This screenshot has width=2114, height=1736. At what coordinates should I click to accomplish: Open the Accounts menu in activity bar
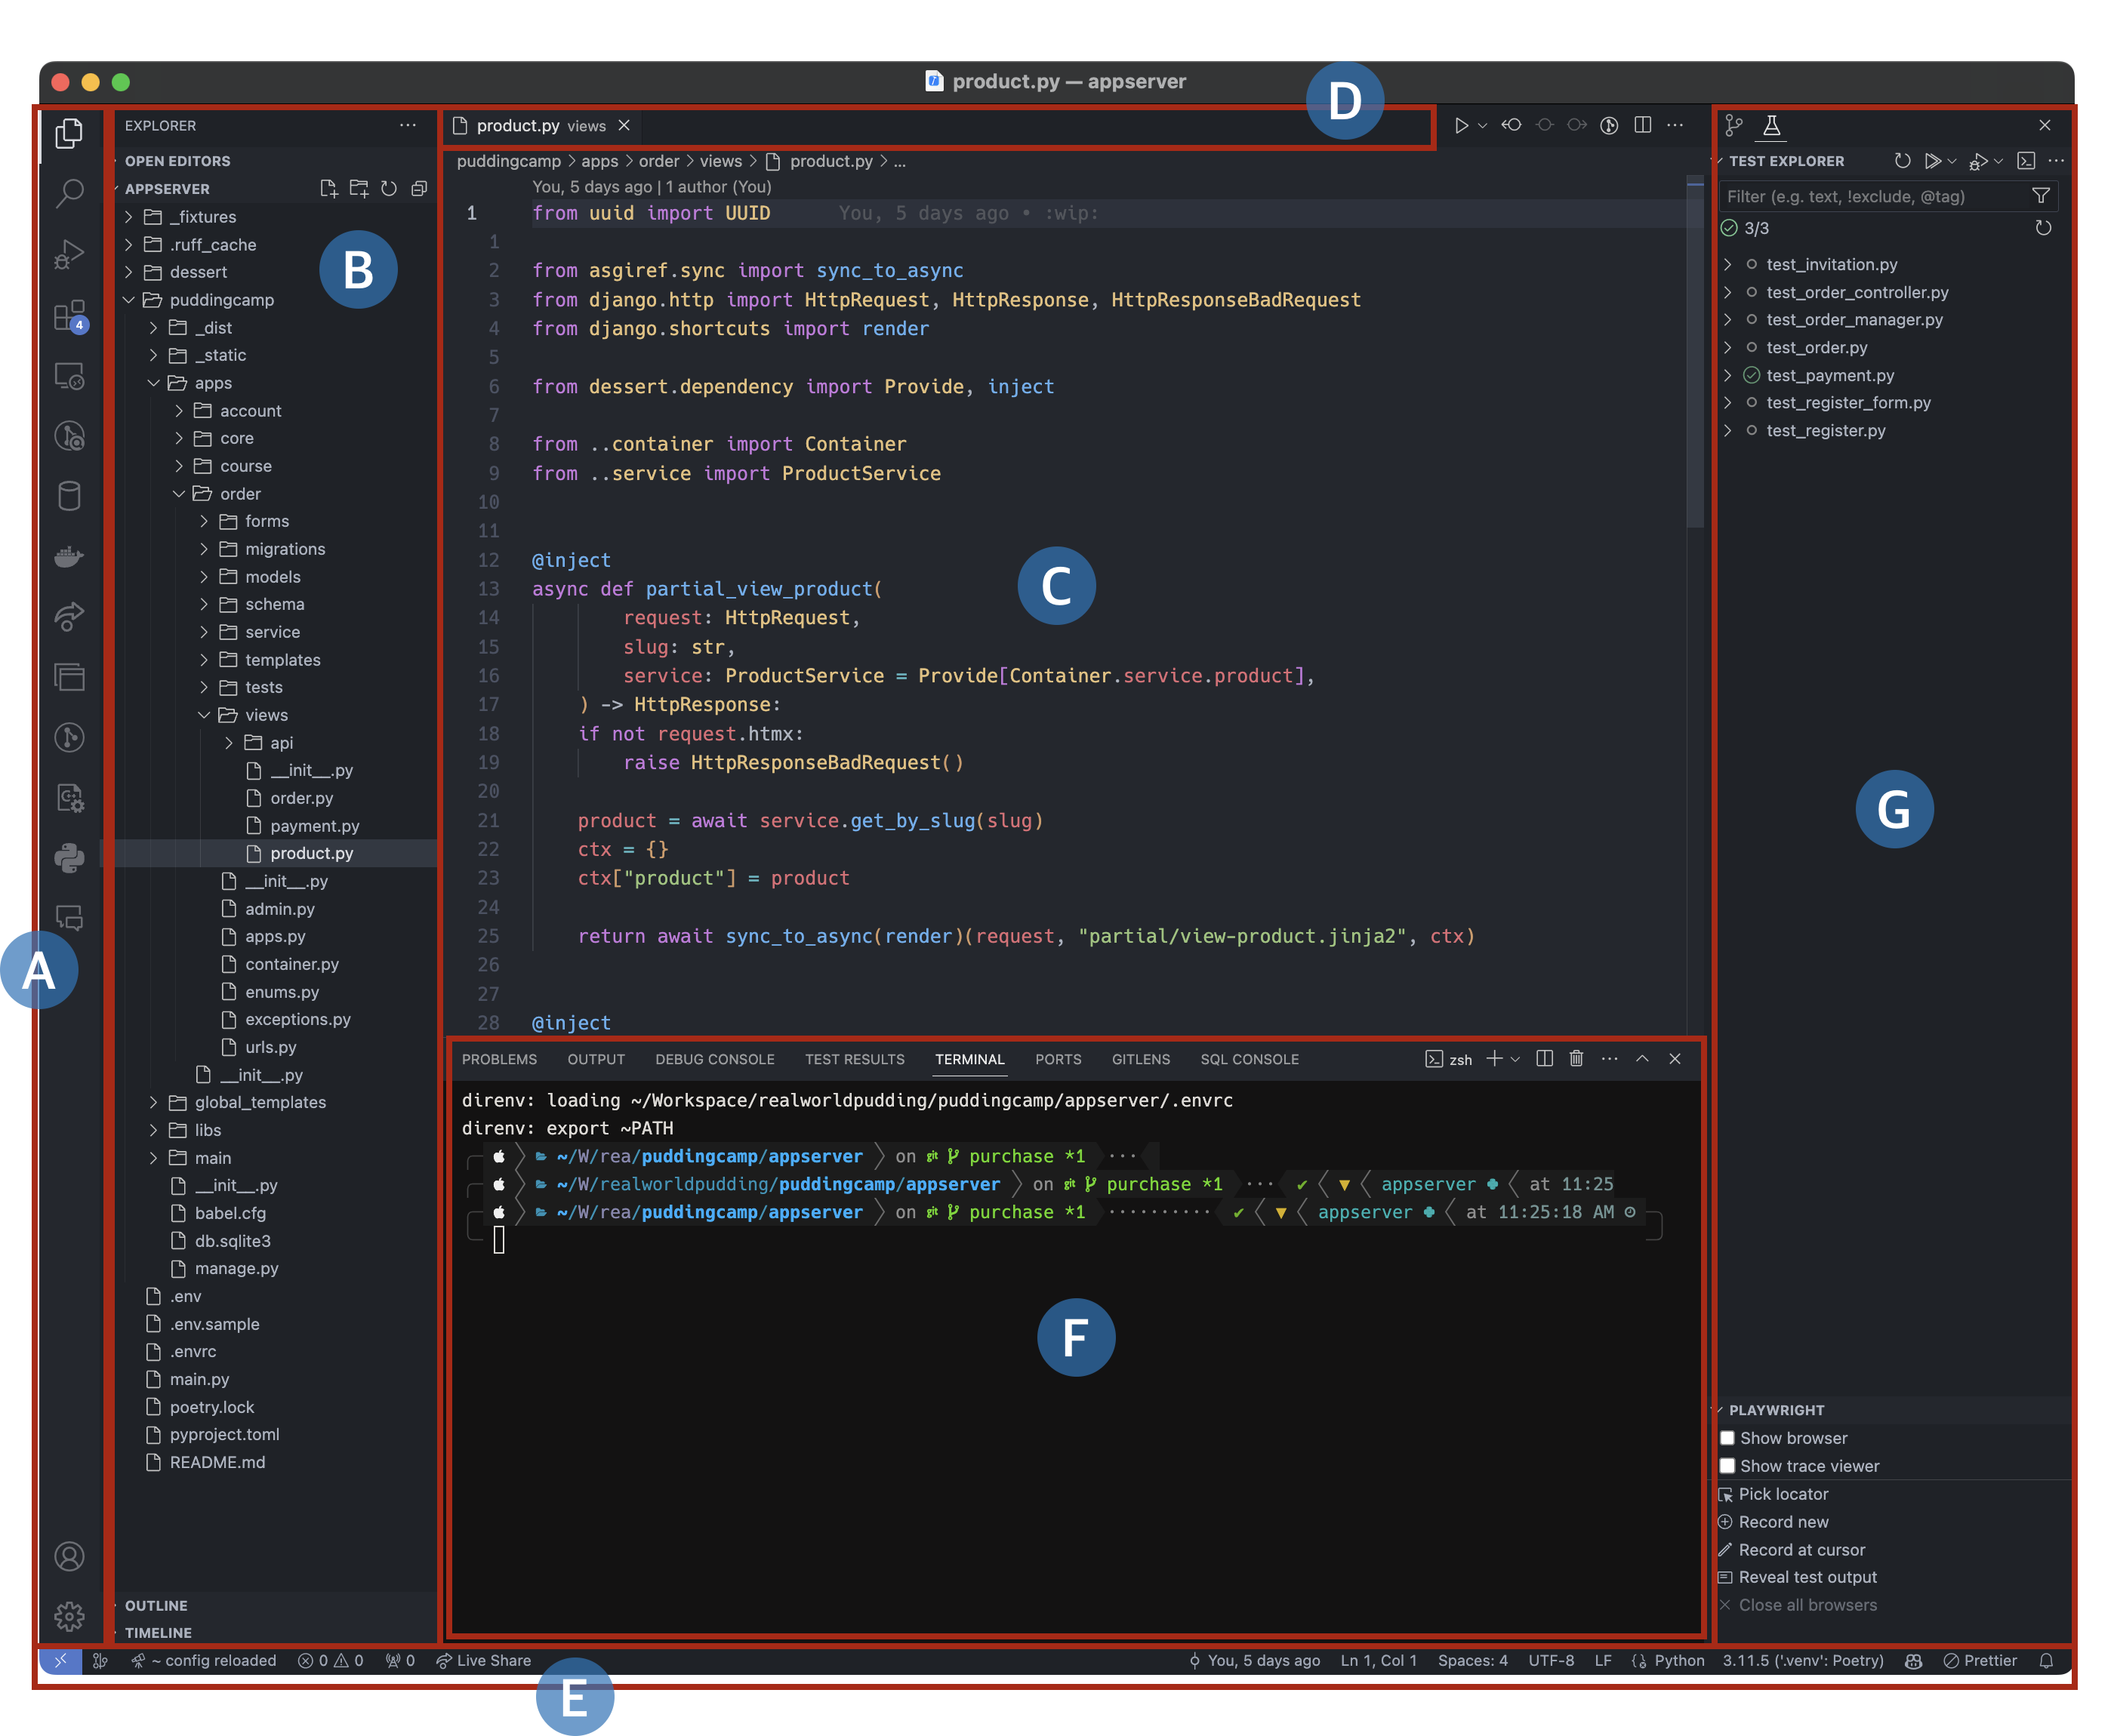click(x=69, y=1556)
